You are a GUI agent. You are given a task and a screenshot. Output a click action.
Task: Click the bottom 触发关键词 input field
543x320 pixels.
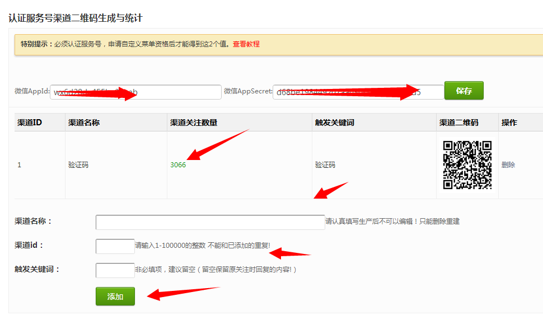[x=115, y=270]
